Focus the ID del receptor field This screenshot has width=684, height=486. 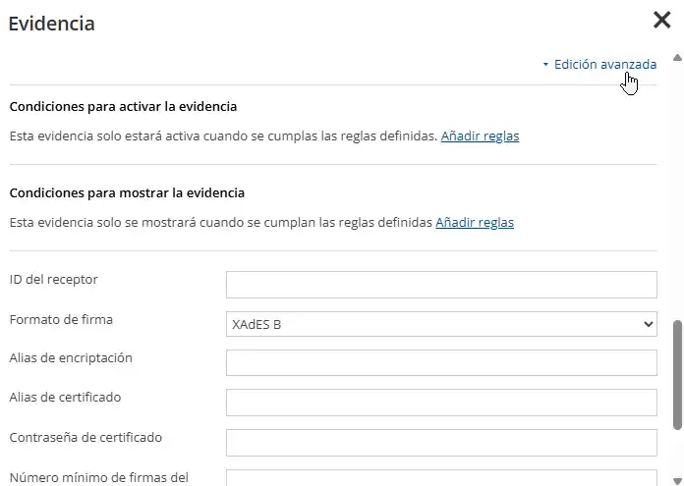point(441,285)
